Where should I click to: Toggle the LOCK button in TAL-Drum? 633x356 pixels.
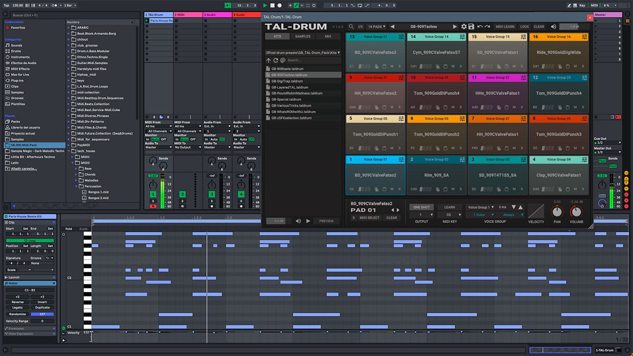tap(524, 26)
